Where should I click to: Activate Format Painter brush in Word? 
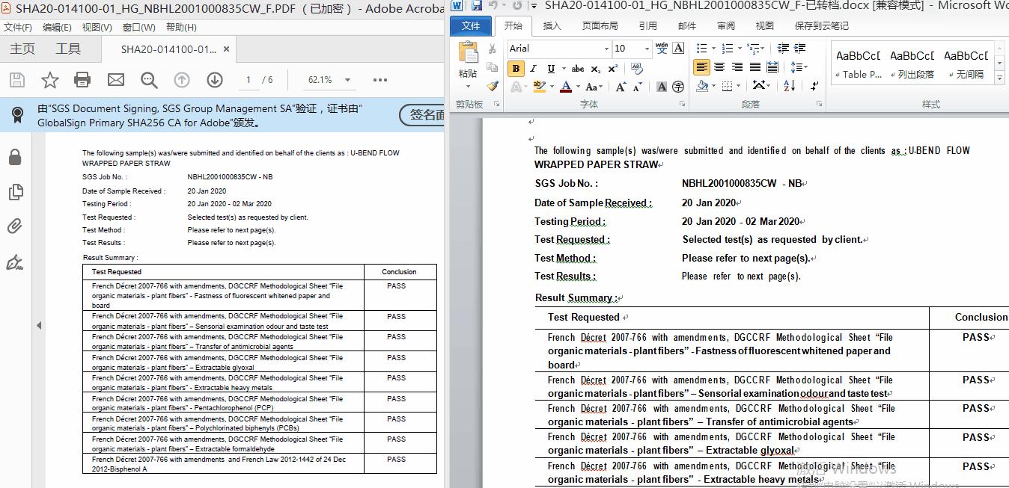(x=492, y=86)
